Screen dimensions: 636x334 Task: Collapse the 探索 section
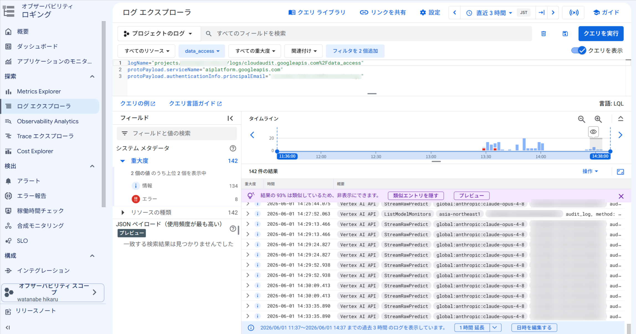[92, 76]
